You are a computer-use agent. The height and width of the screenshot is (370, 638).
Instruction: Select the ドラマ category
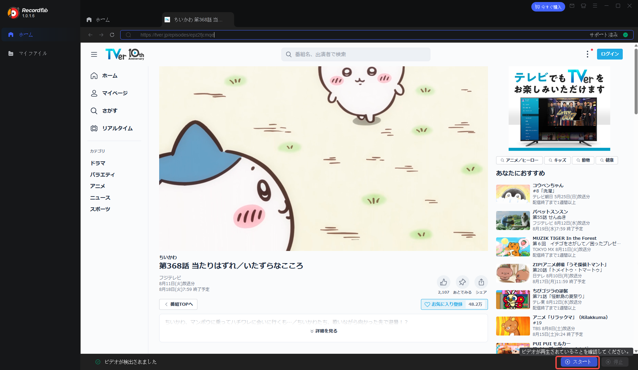coord(98,163)
